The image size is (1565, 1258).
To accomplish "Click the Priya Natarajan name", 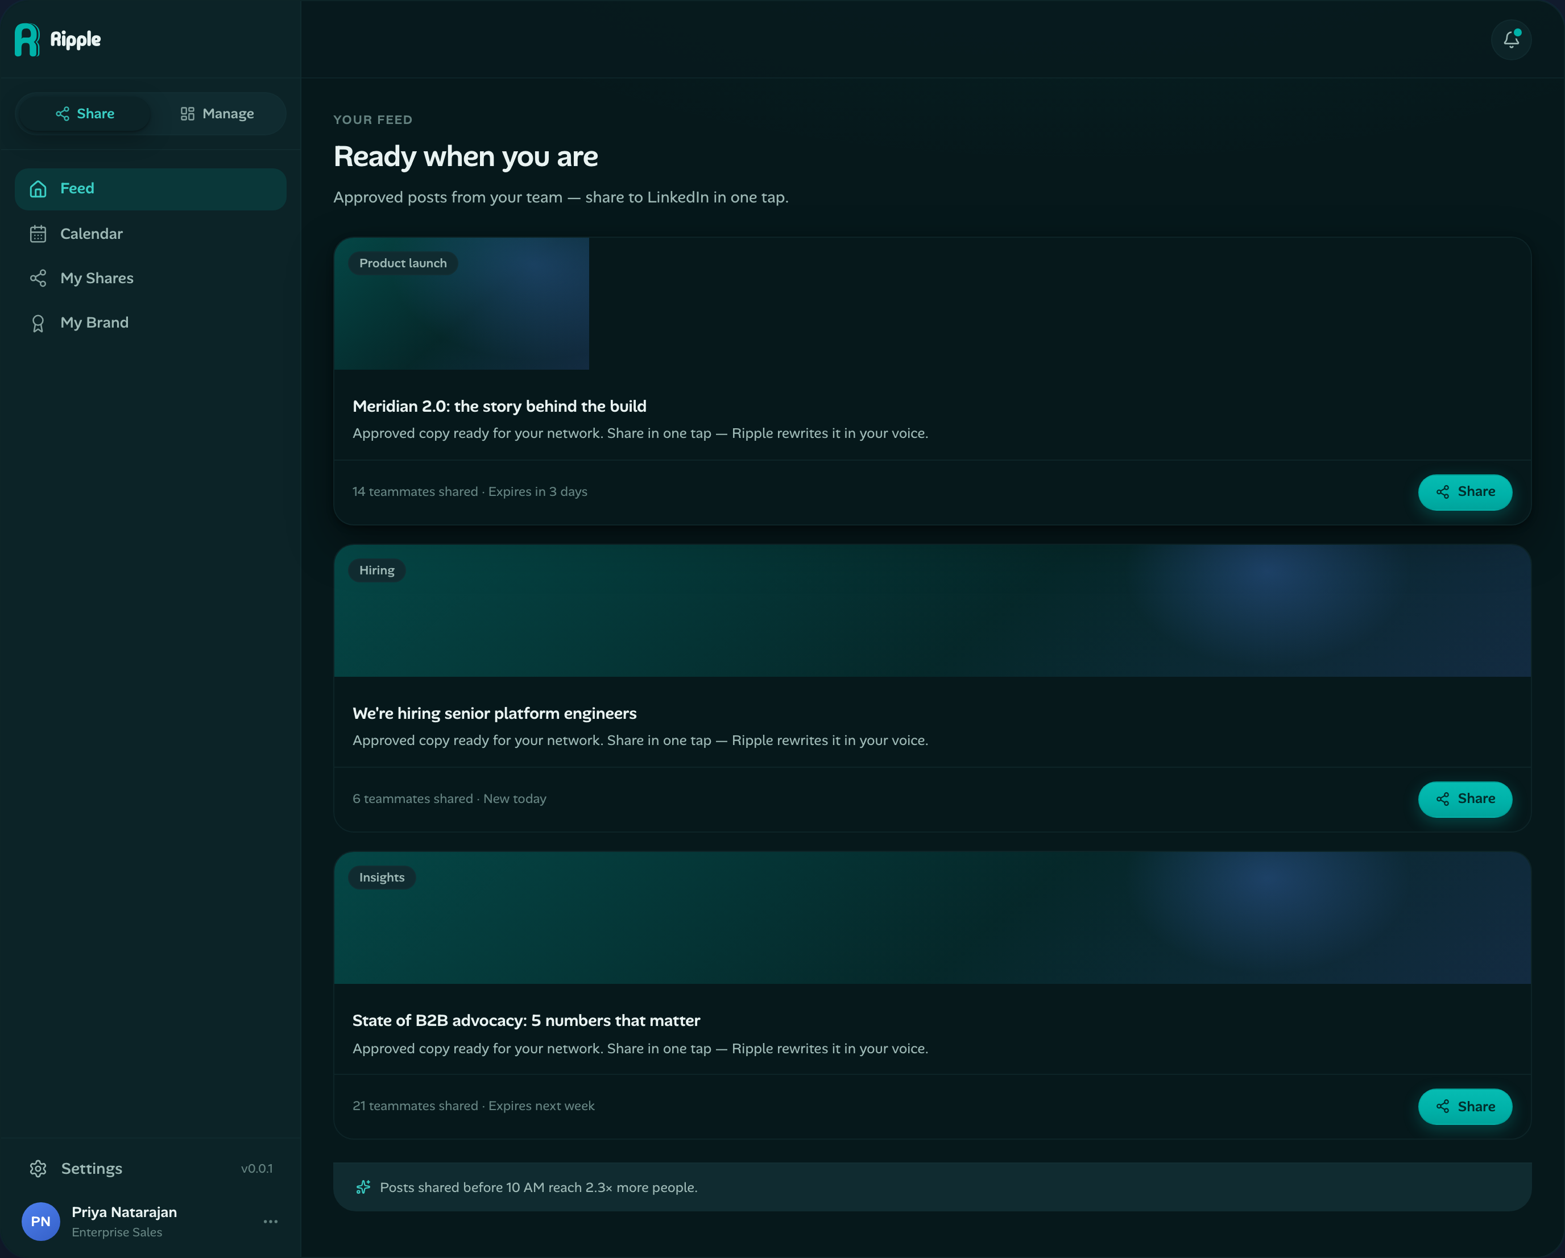I will tap(124, 1213).
